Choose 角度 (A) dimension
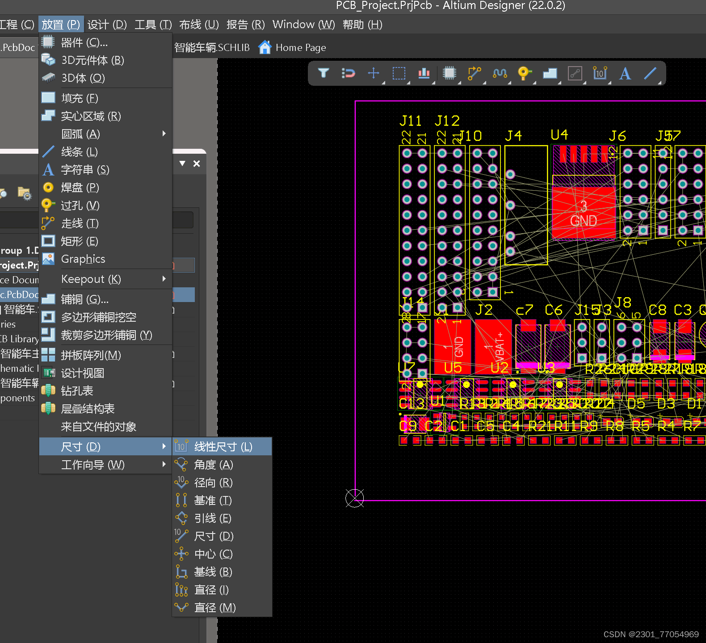Screen dimensions: 706x643 pyautogui.click(x=222, y=465)
